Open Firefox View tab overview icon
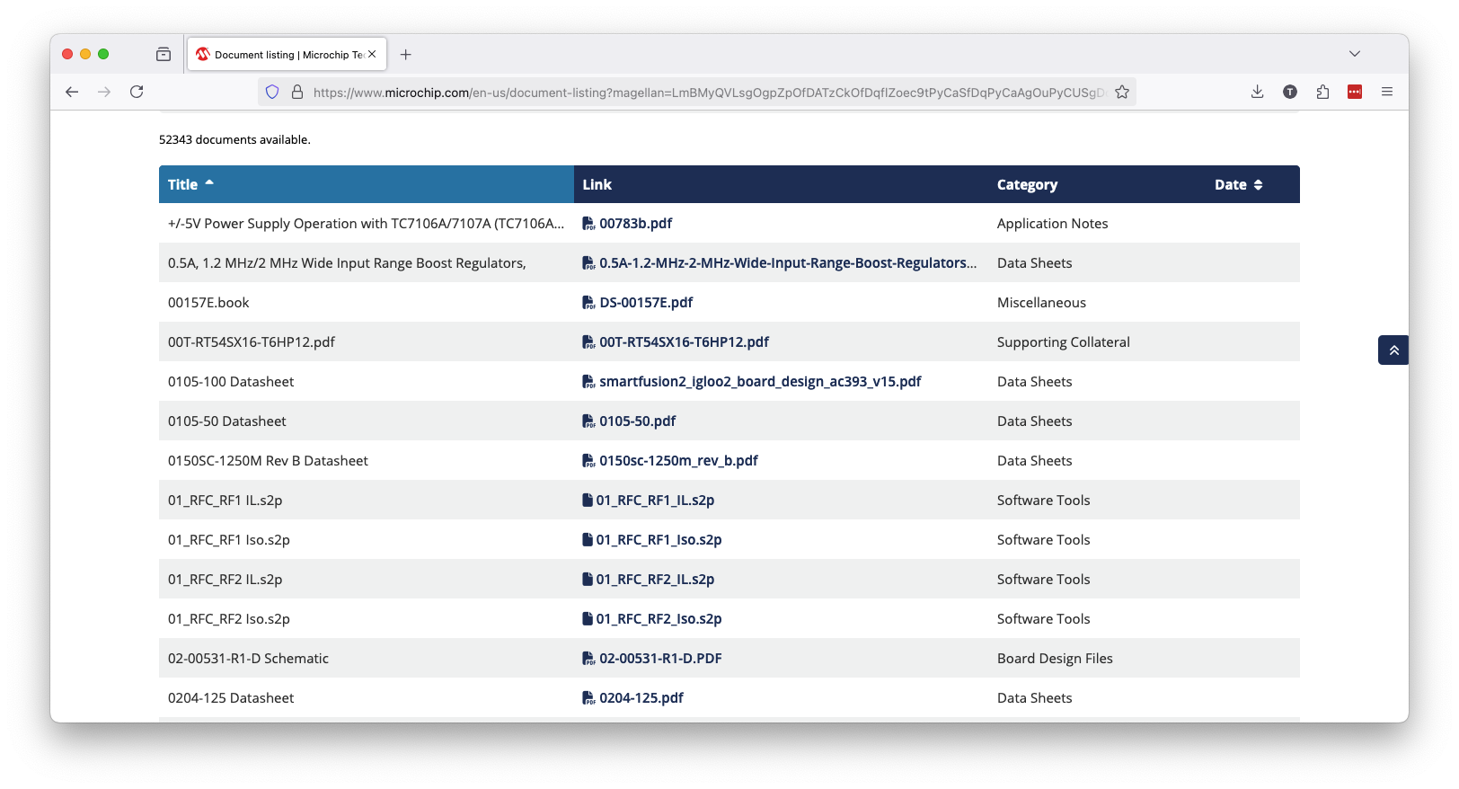The height and width of the screenshot is (789, 1459). click(164, 54)
